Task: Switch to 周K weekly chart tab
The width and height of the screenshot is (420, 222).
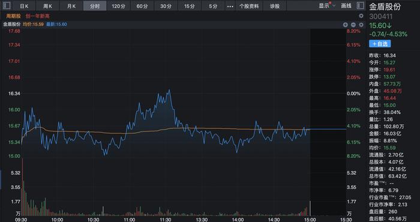Action: (47, 6)
